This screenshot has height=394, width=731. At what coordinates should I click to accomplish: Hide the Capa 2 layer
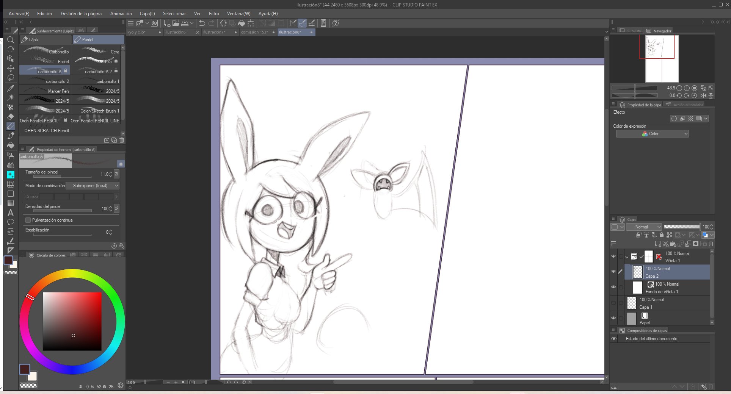[613, 272]
